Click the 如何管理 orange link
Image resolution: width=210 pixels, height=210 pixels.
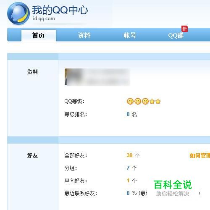200,155
